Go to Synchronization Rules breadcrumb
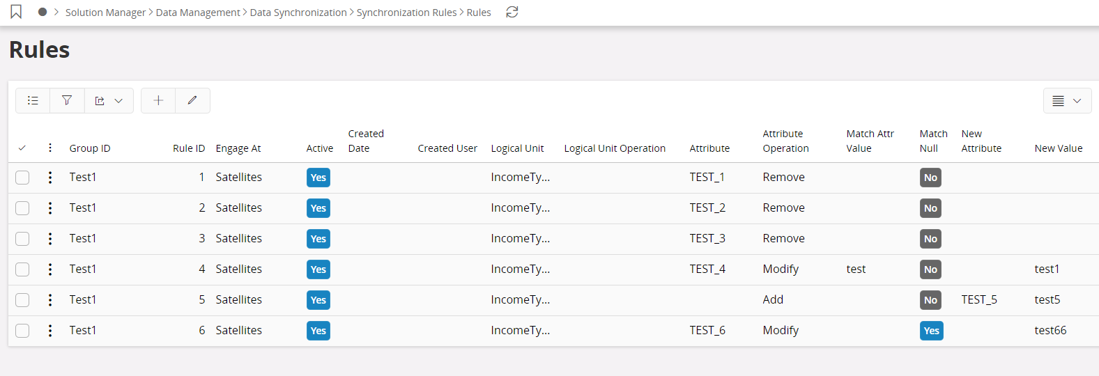The width and height of the screenshot is (1099, 376). [406, 13]
